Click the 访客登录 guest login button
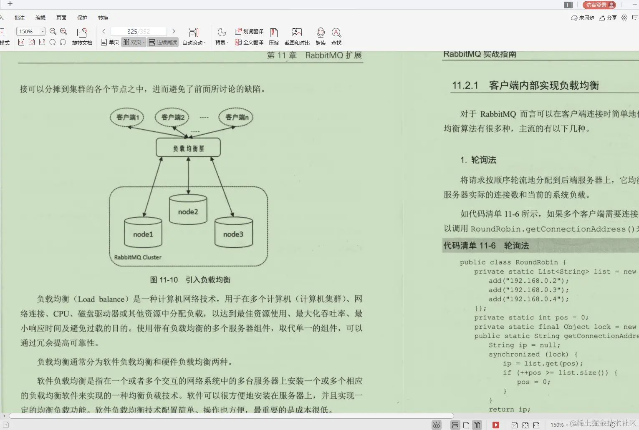This screenshot has height=430, width=639. [599, 5]
